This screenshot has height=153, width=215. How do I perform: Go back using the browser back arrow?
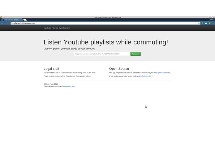point(2,23)
